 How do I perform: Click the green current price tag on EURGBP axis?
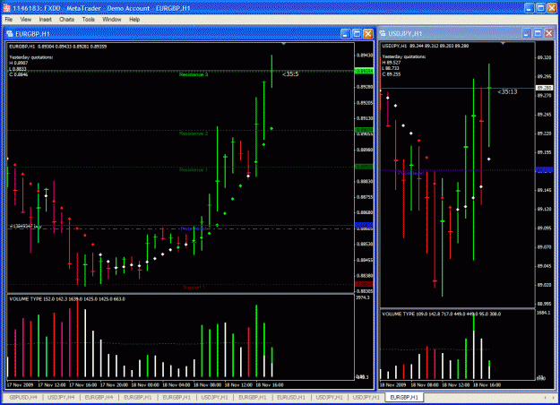(x=365, y=71)
